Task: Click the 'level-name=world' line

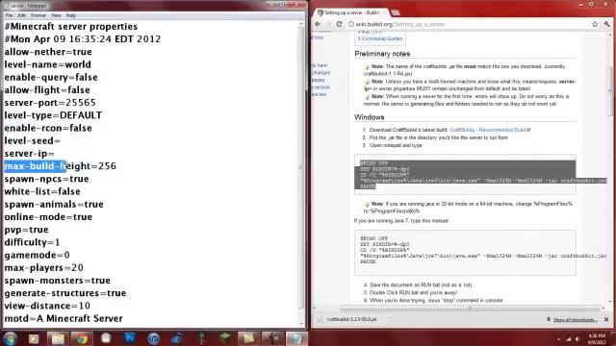Action: (x=47, y=64)
